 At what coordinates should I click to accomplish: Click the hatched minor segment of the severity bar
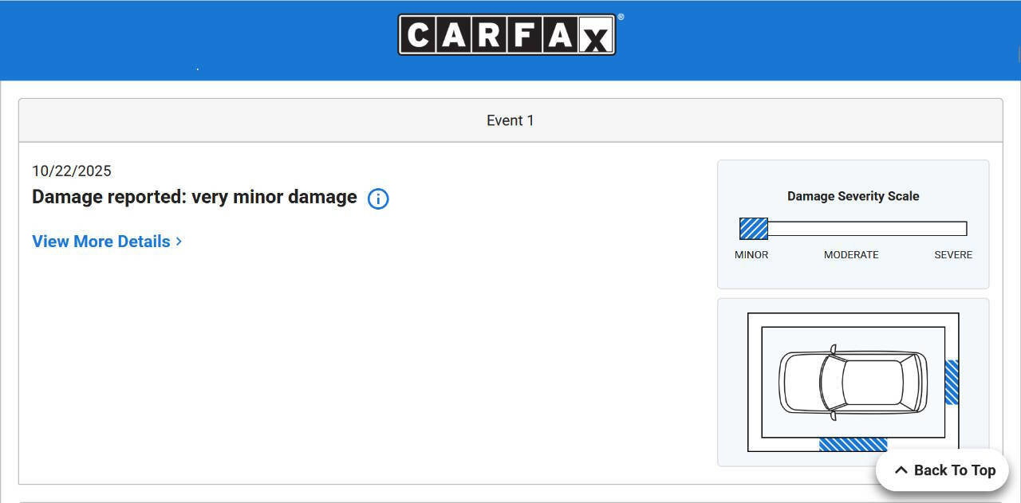coord(753,229)
